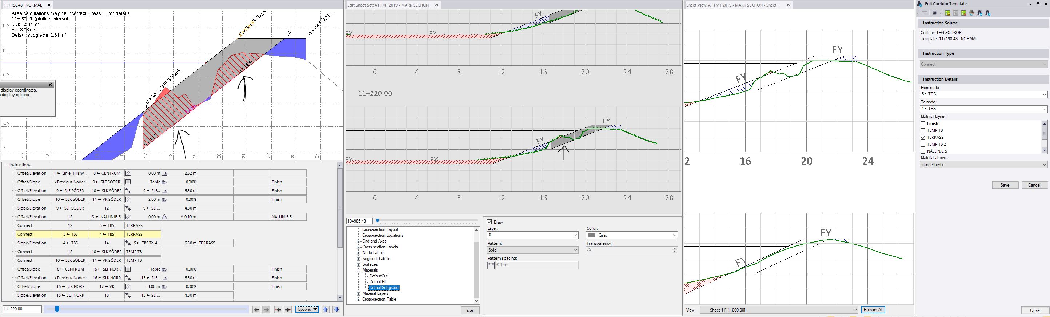The height and width of the screenshot is (317, 1050).
Task: Uncheck the TERRASS material layer
Action: 923,138
